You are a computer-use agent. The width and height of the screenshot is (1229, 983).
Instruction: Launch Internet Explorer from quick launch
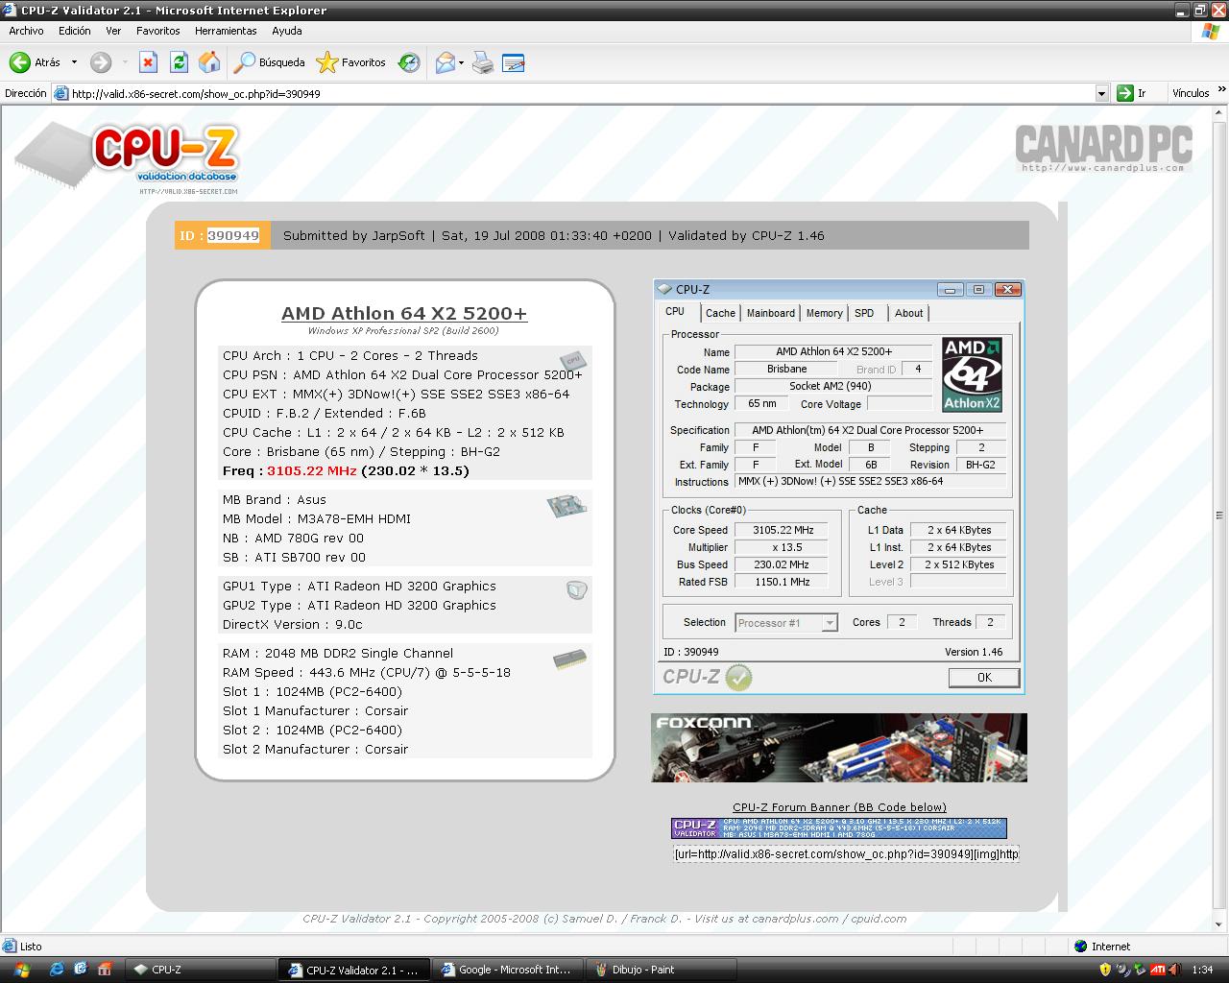pyautogui.click(x=57, y=970)
